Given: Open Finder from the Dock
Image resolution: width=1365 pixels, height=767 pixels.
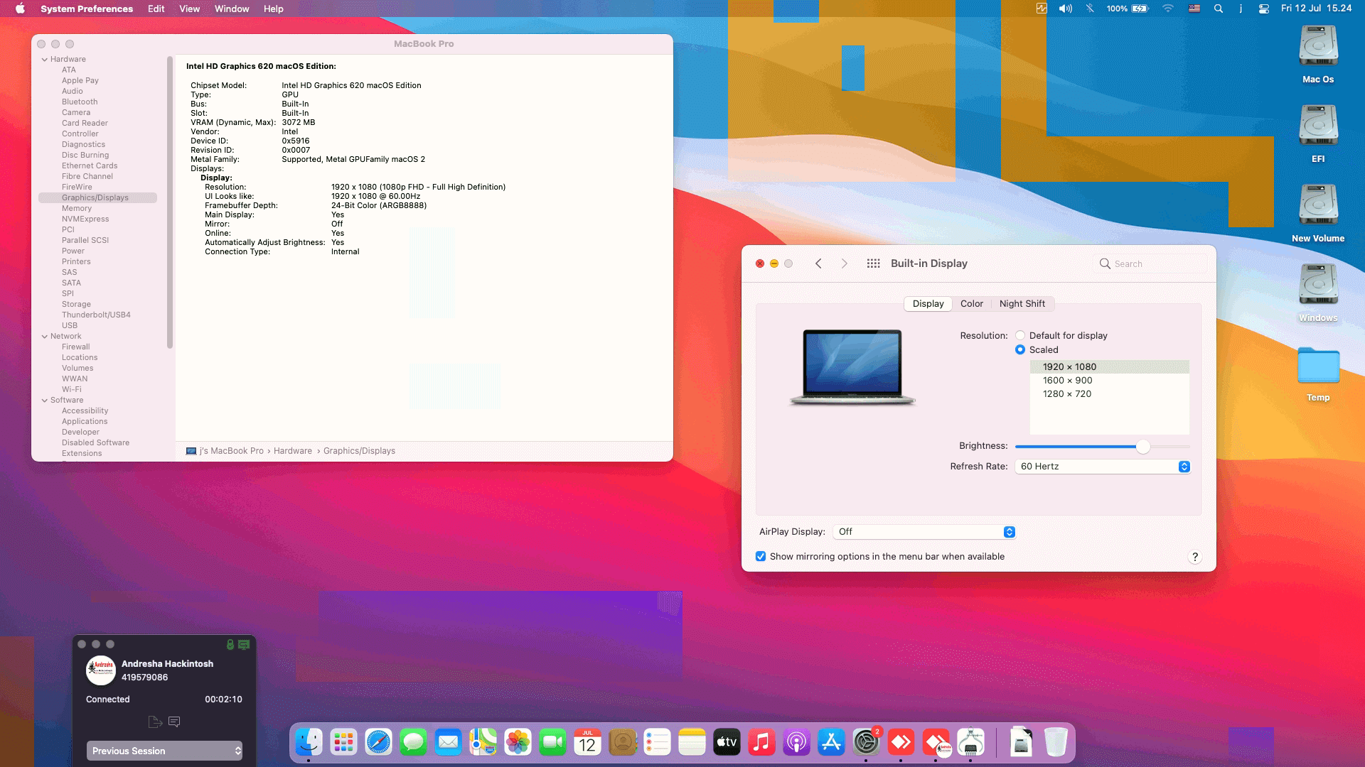Looking at the screenshot, I should [x=309, y=743].
